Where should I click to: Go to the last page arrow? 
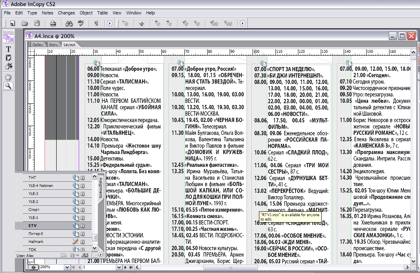[131, 267]
